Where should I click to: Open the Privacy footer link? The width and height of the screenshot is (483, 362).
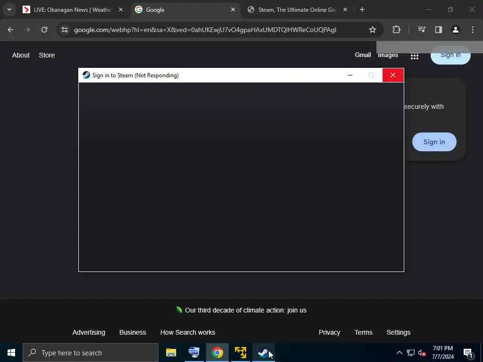(329, 332)
